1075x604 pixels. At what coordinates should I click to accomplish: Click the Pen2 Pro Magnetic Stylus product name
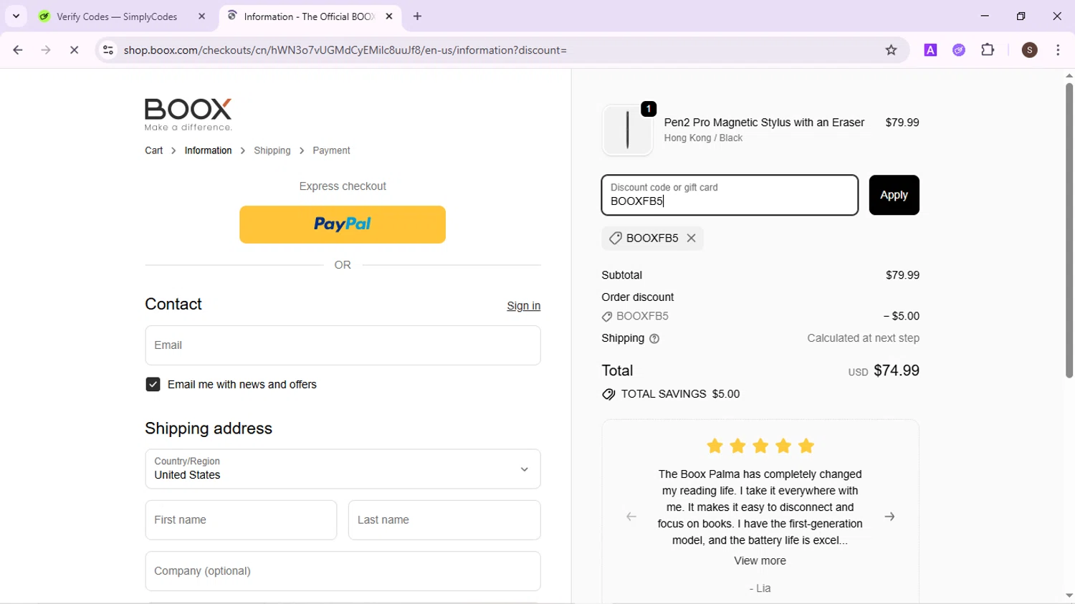click(764, 123)
